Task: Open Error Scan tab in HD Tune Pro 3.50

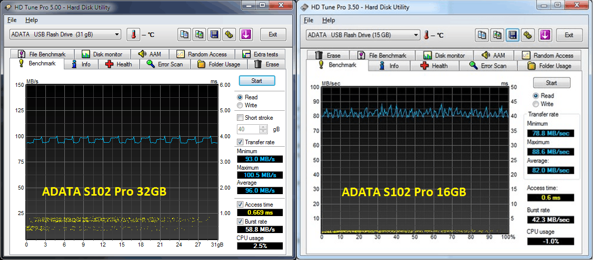Action: (x=488, y=66)
